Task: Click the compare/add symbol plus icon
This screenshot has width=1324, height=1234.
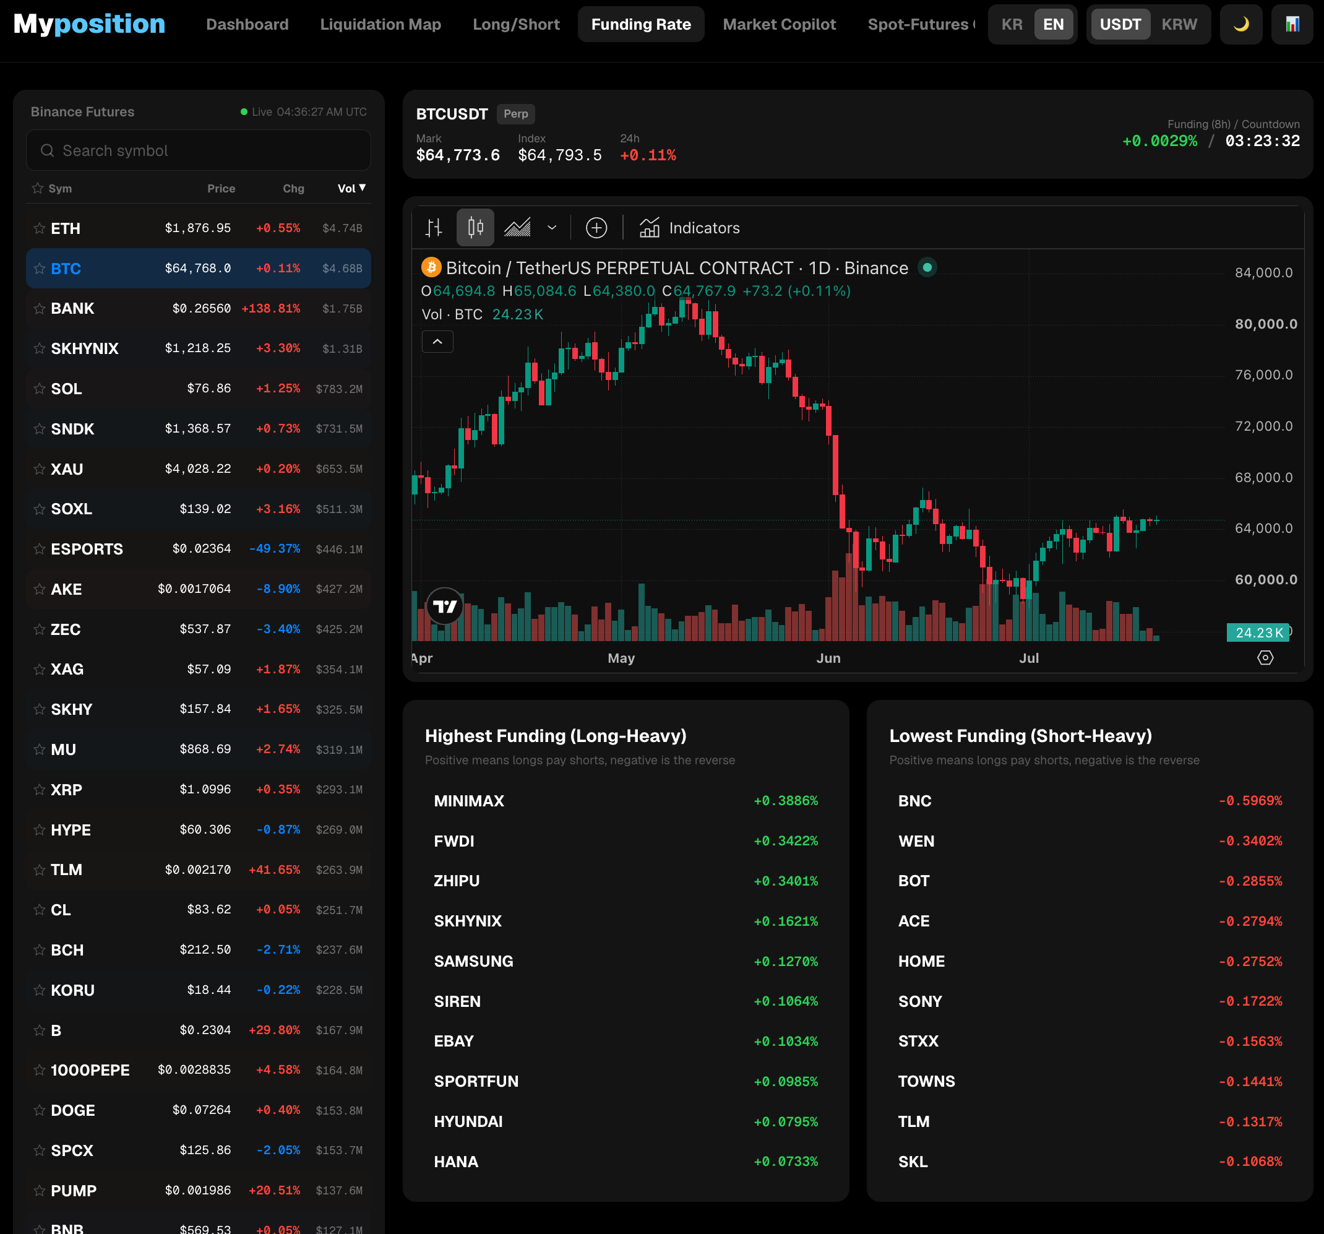Action: [x=596, y=228]
